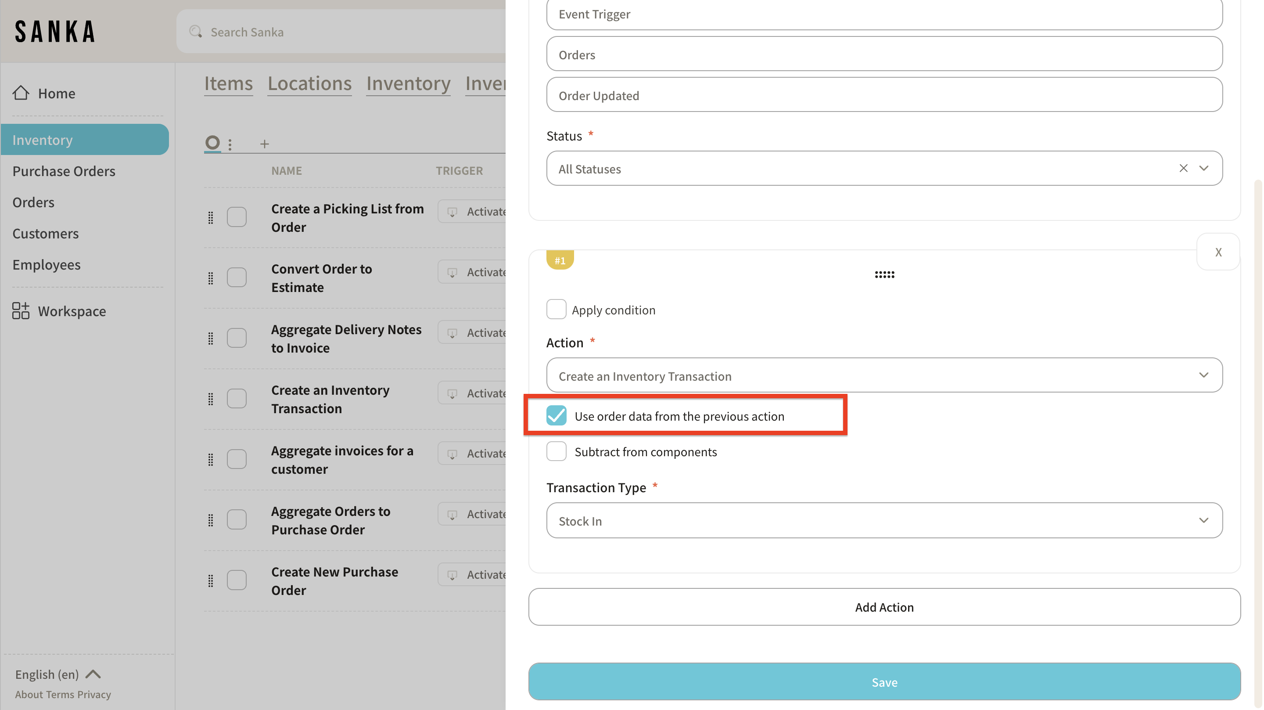Open the Action dropdown
Image resolution: width=1264 pixels, height=710 pixels.
(x=884, y=375)
